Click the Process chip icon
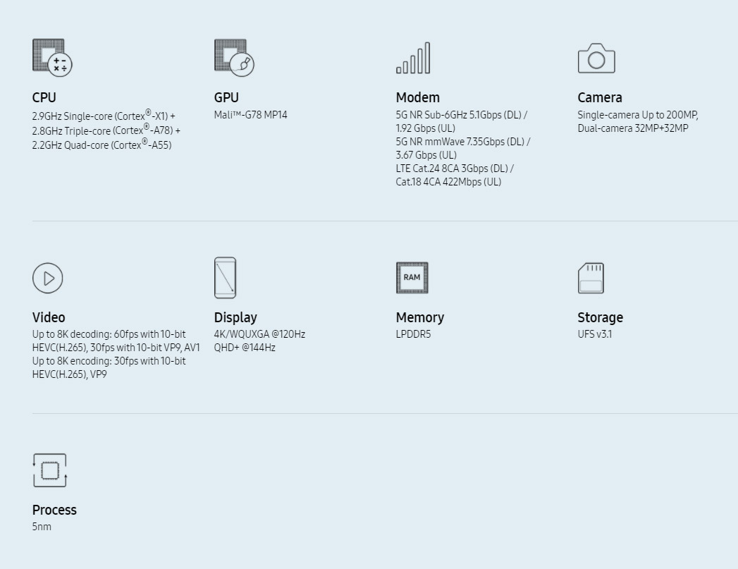 click(49, 470)
